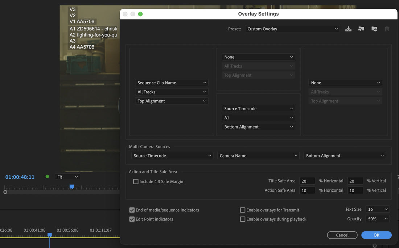
Task: Click the green dropped frame indicator
Action: 47,176
